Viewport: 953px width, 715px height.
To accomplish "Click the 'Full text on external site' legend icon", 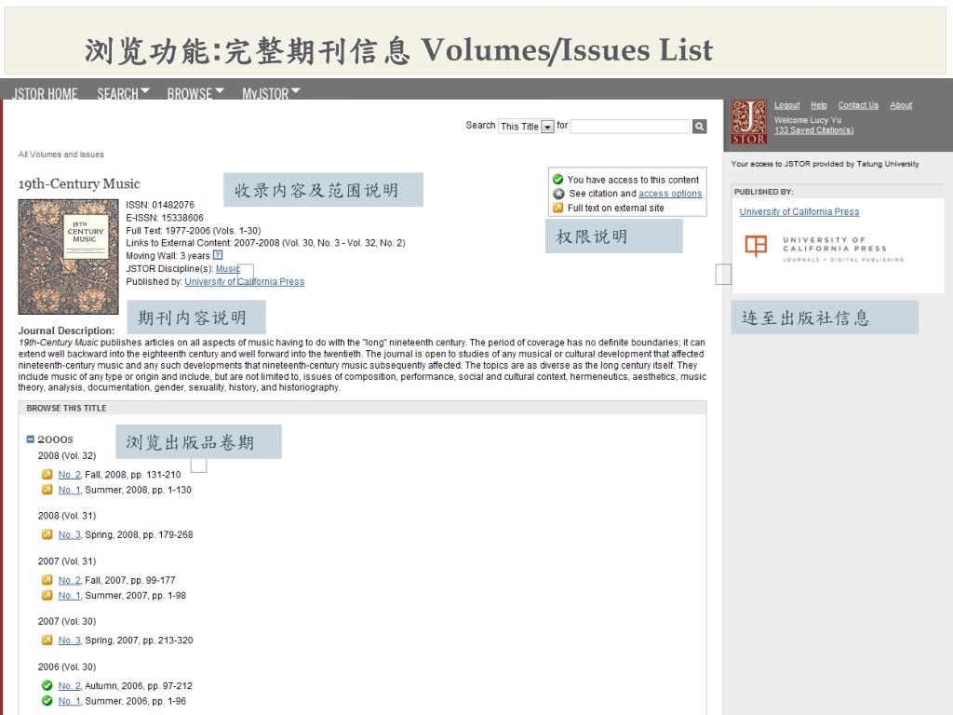I will tap(558, 208).
